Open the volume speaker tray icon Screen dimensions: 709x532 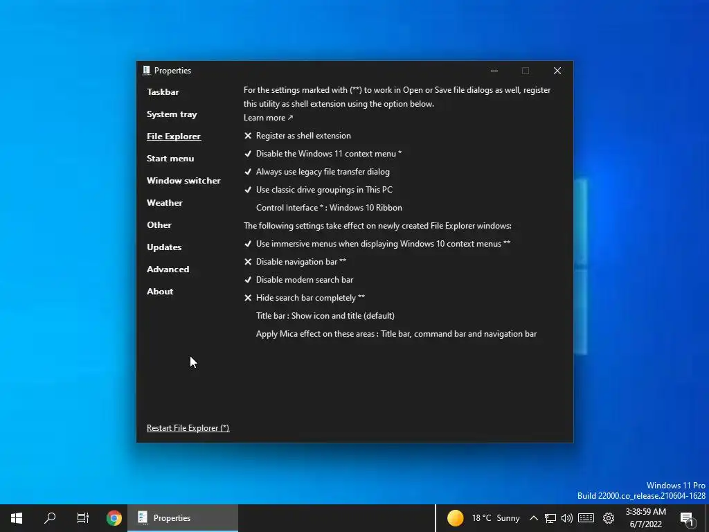(x=566, y=518)
